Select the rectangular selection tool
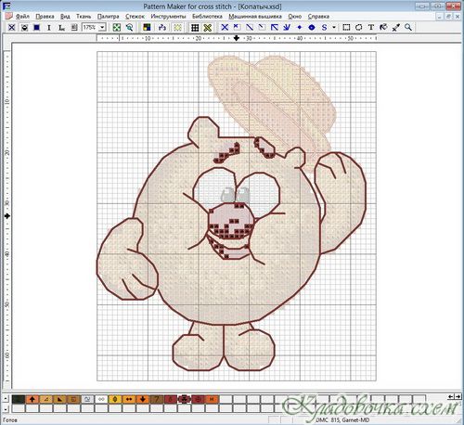 pos(346,28)
